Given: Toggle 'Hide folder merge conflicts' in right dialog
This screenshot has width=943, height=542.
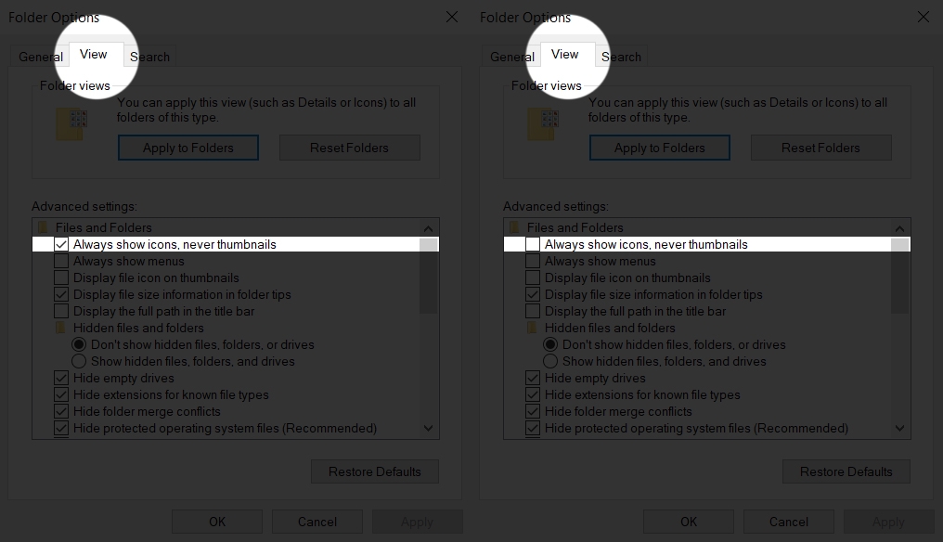Looking at the screenshot, I should click(532, 411).
